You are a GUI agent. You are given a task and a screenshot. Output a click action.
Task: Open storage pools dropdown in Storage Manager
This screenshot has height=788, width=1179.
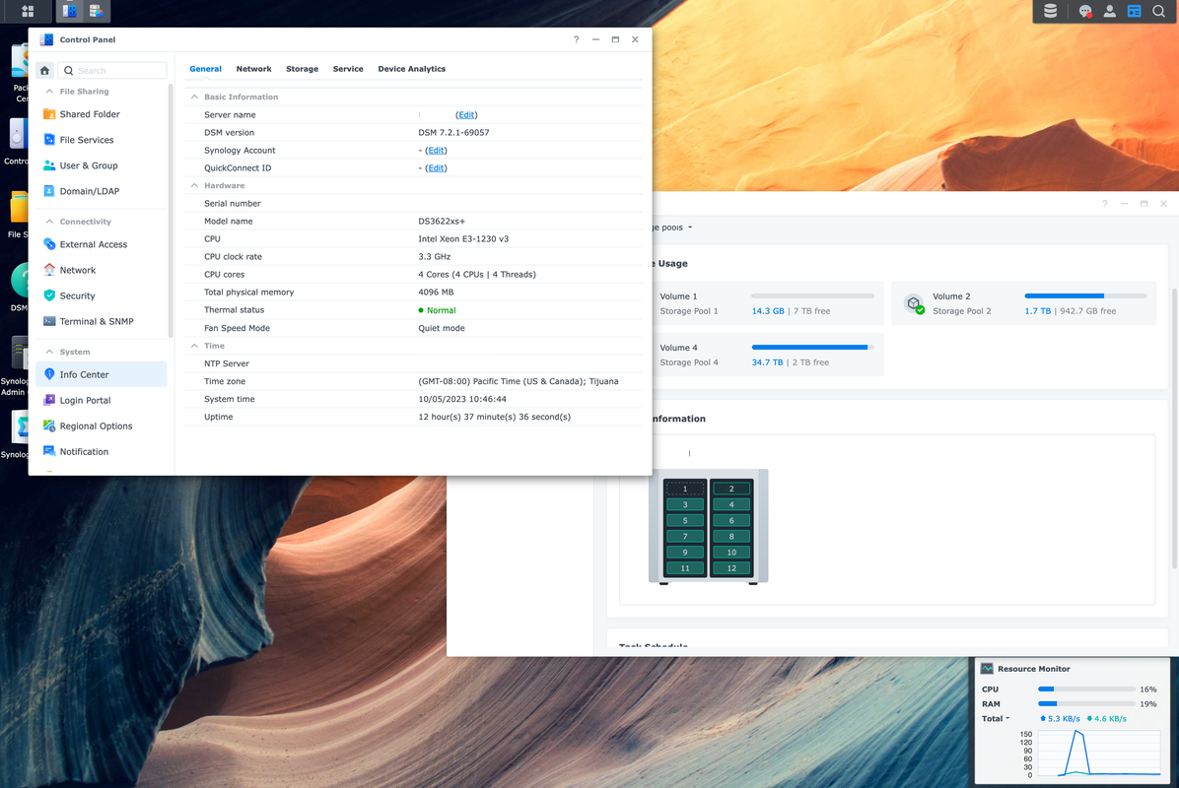[673, 227]
